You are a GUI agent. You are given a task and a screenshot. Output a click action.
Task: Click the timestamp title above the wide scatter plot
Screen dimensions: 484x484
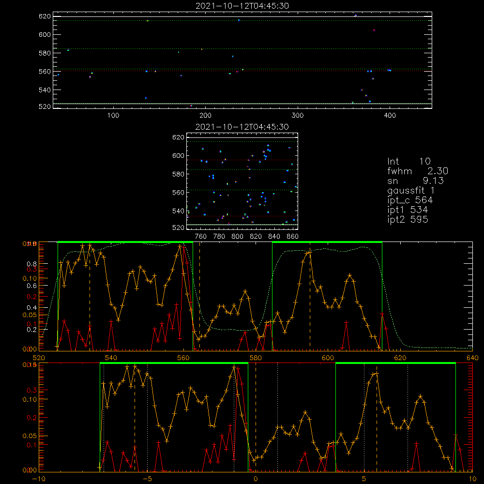pos(242,6)
